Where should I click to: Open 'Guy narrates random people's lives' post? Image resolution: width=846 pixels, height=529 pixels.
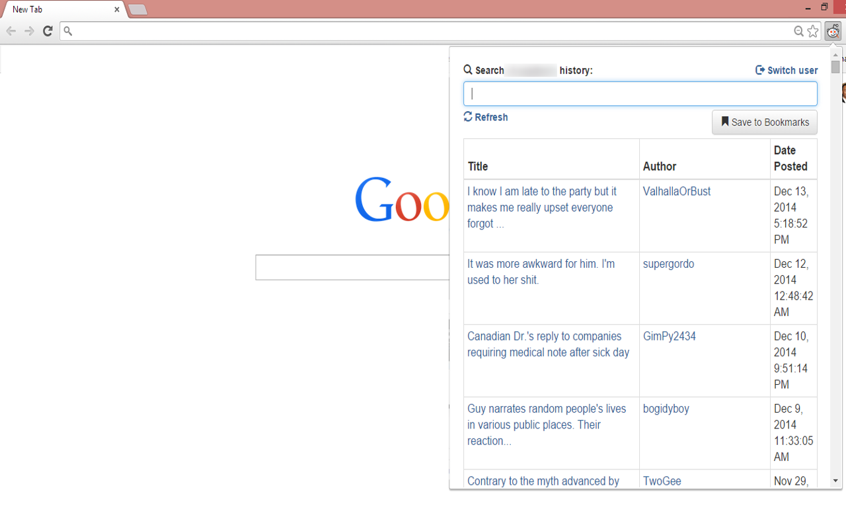[547, 425]
